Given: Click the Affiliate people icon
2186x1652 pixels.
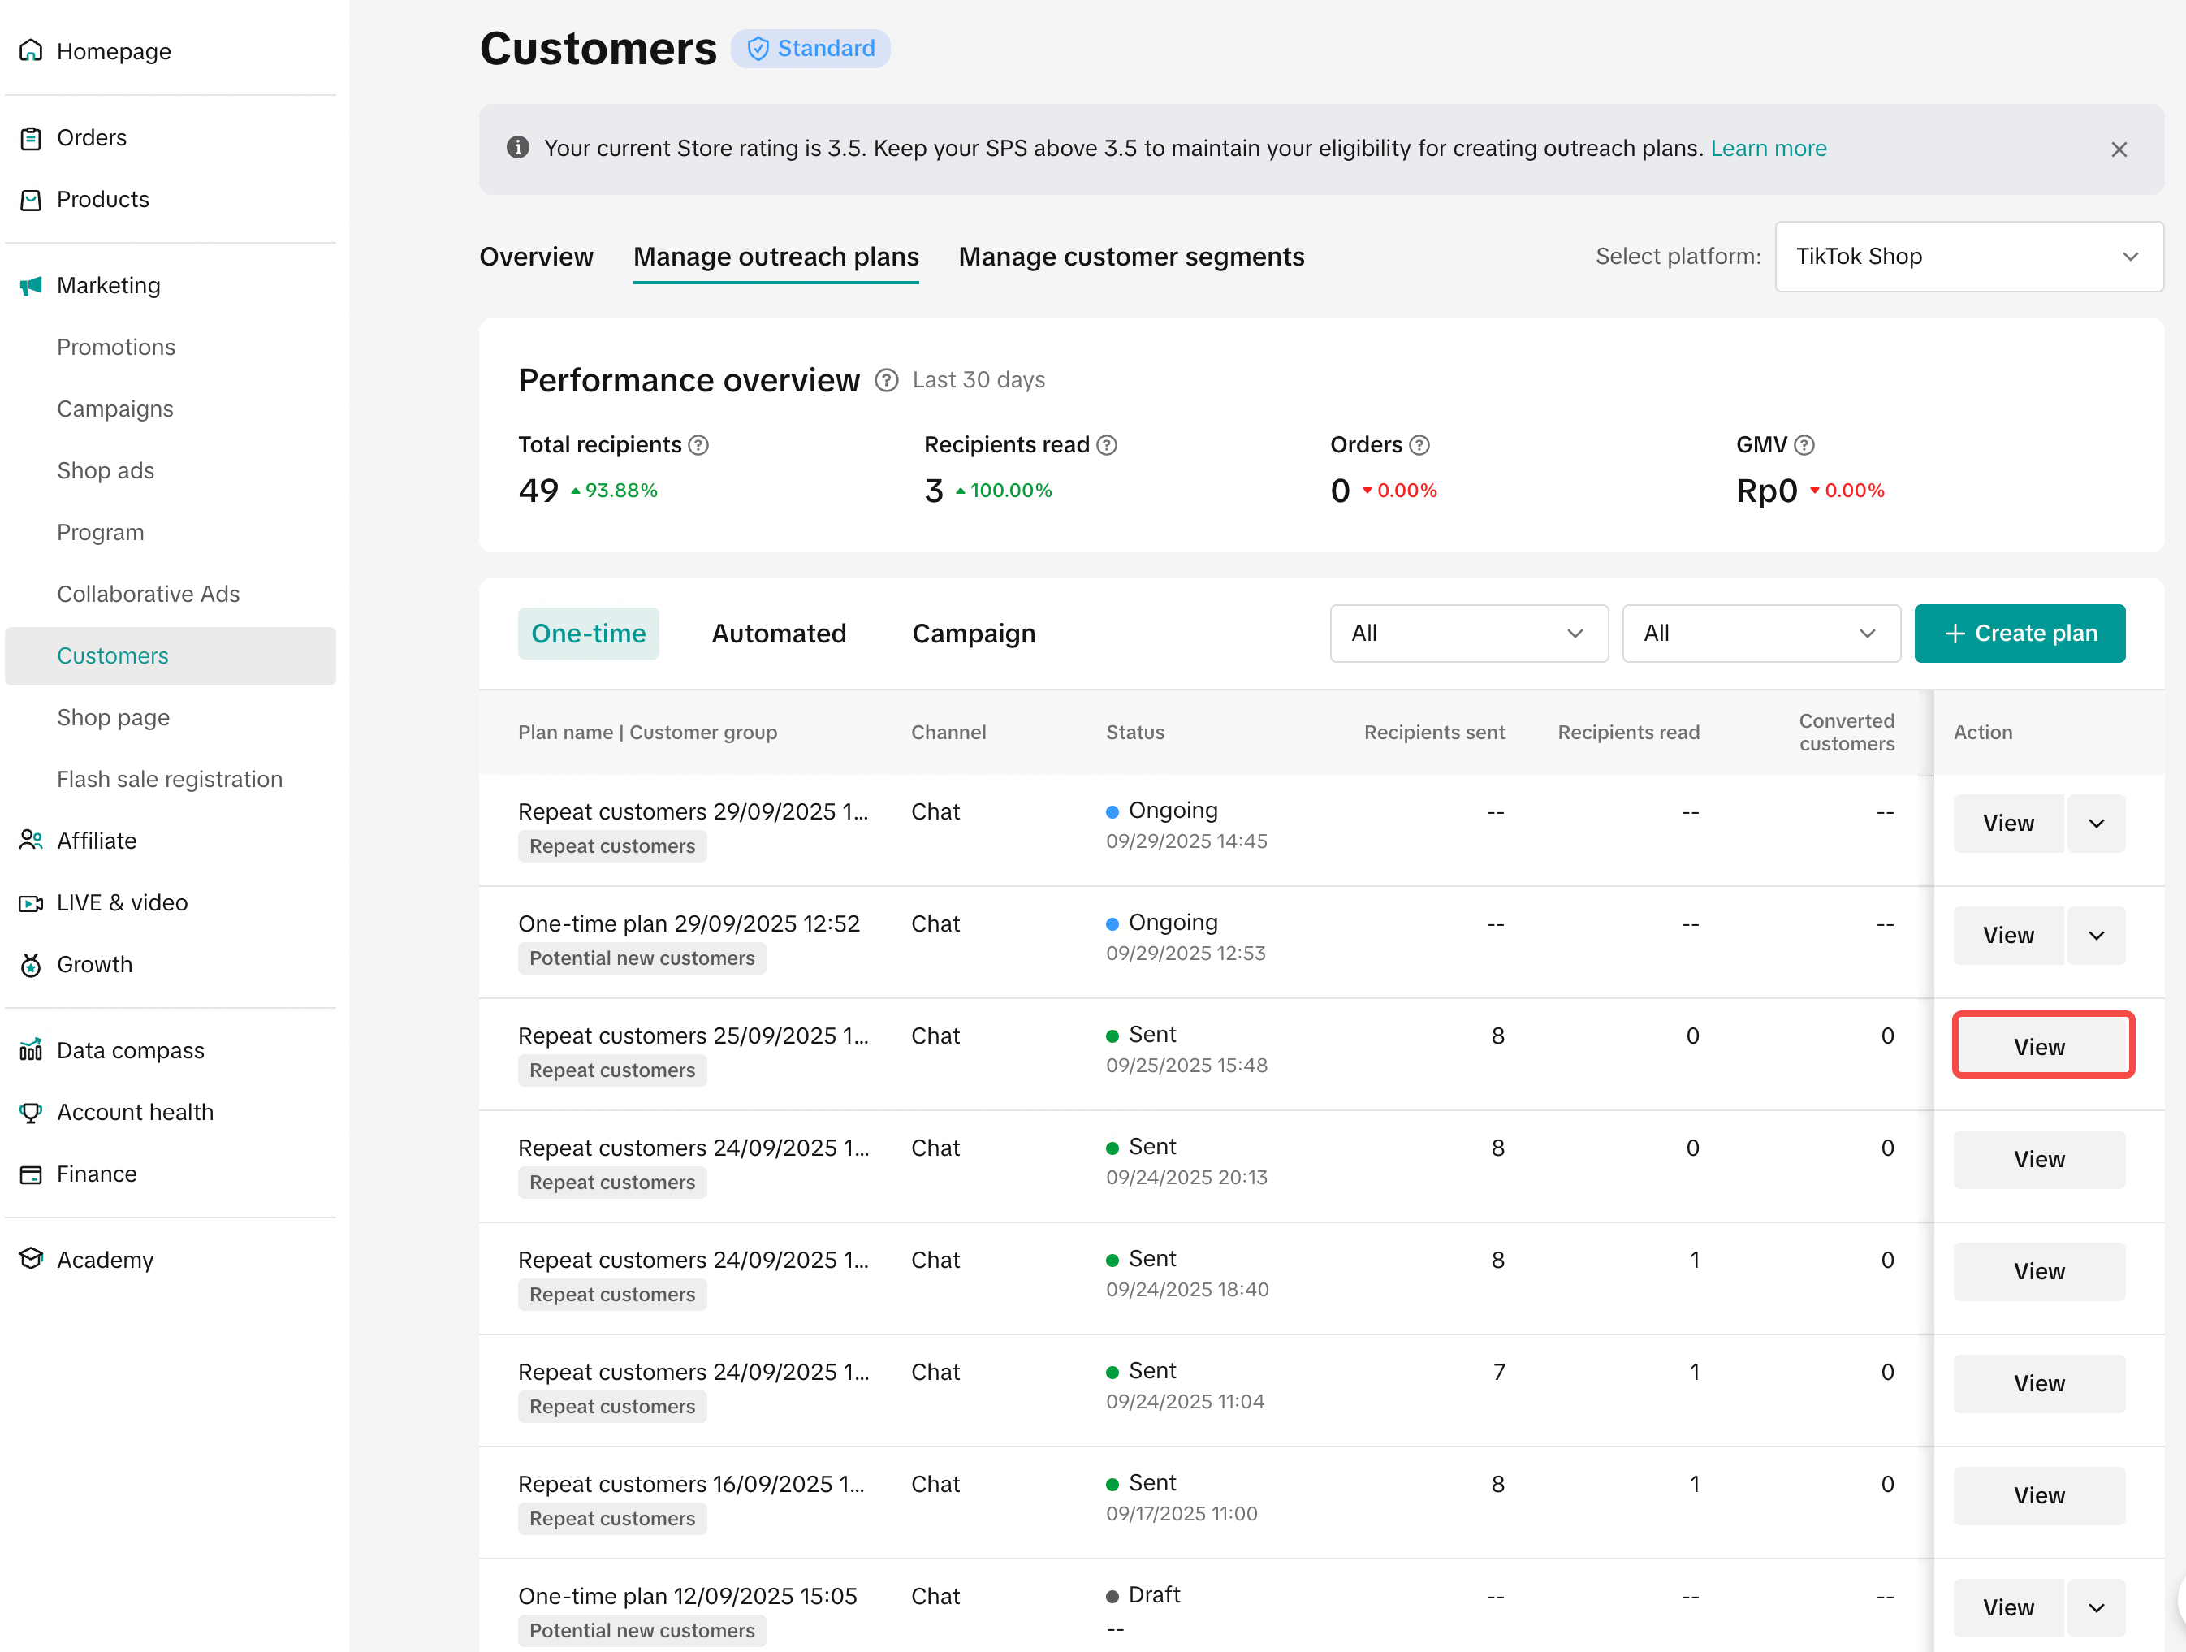Looking at the screenshot, I should 31,841.
